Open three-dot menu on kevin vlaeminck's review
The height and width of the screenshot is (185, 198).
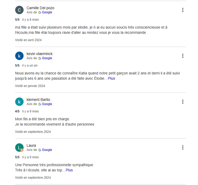(183, 56)
